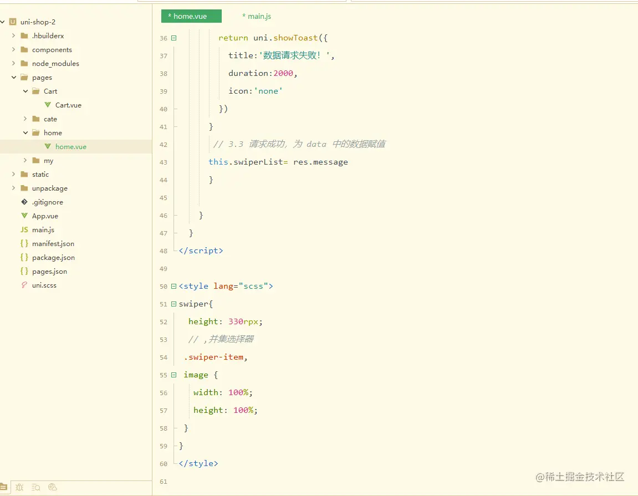Click line number 43 in gutter

[163, 162]
